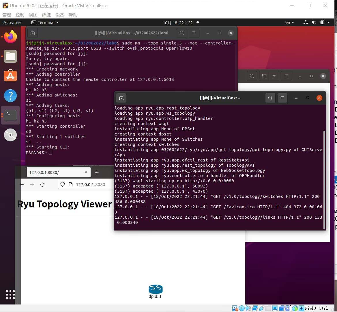This screenshot has width=337, height=312.
Task: Click the VirtualBox mouse integration status icon
Action: coord(295,308)
